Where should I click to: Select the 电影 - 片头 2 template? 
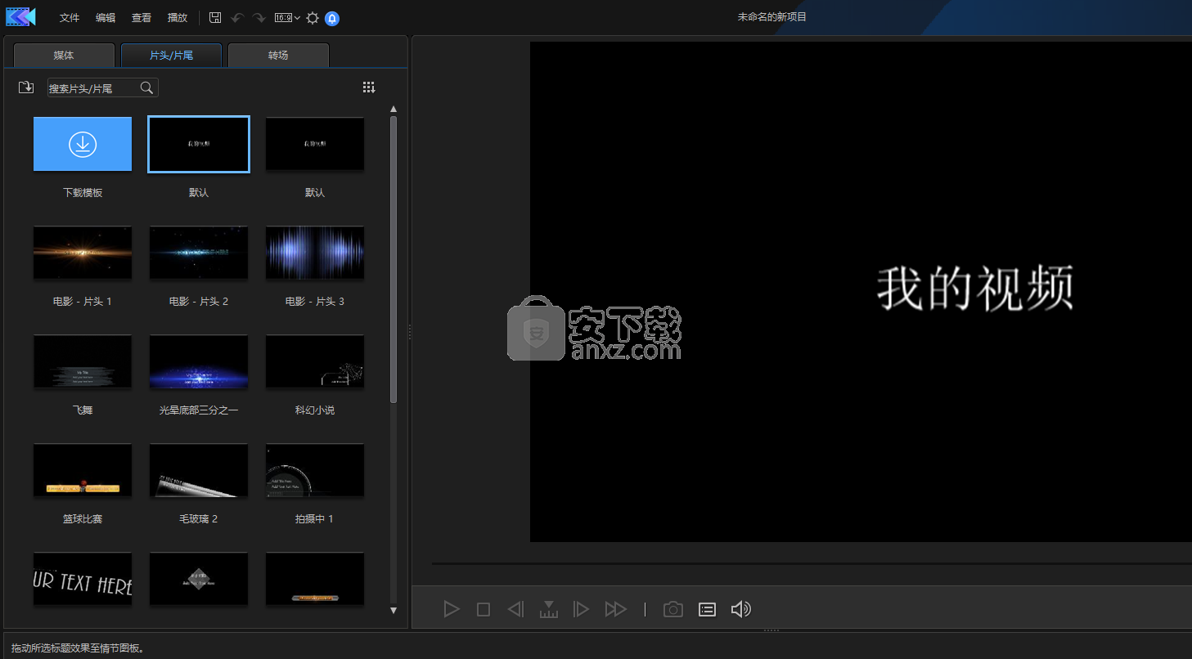coord(199,253)
